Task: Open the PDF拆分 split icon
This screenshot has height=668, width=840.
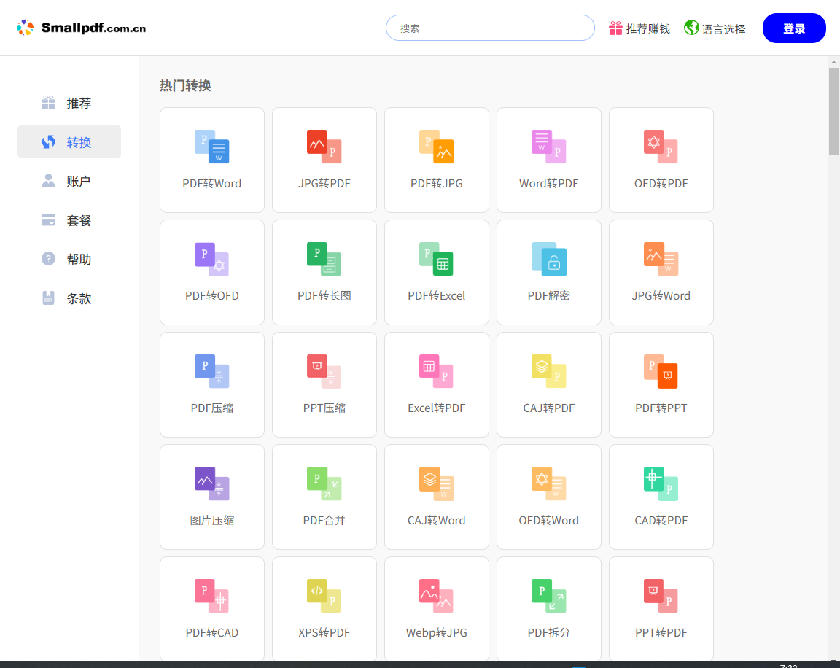Action: pyautogui.click(x=548, y=596)
